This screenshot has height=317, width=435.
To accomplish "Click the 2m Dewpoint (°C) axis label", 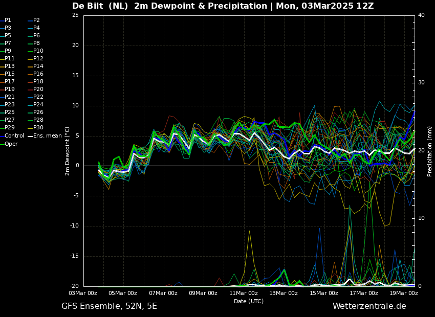I will click(x=67, y=151).
